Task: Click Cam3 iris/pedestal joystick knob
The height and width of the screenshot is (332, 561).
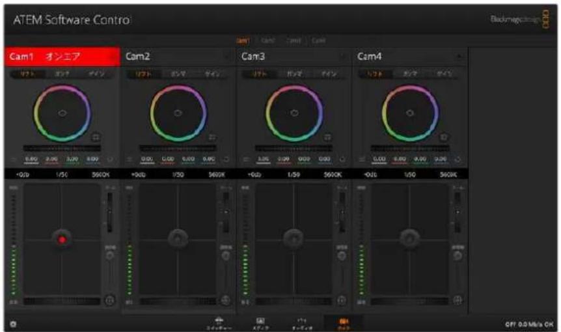Action: 294,239
